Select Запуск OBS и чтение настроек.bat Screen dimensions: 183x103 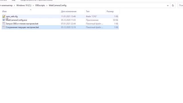22,24
